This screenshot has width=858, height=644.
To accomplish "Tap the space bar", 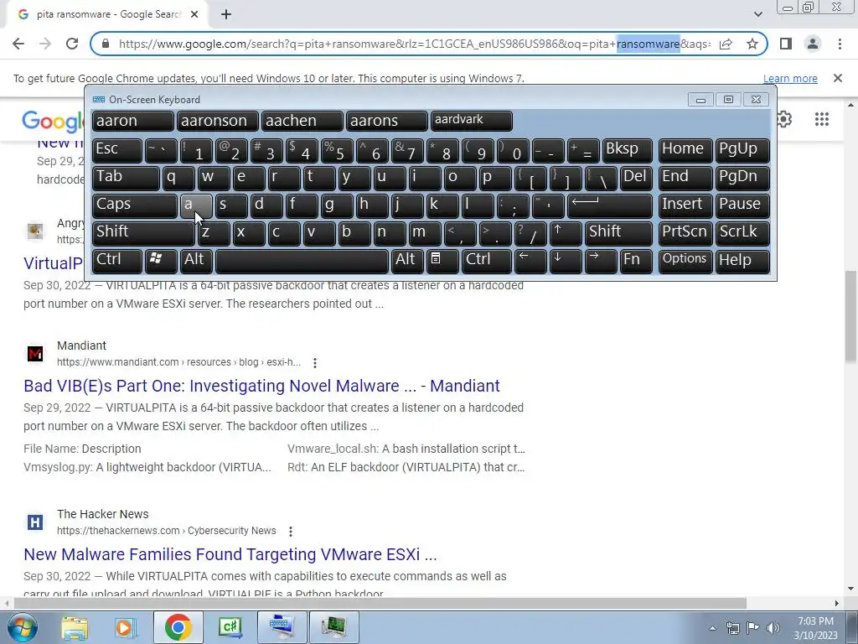I will [302, 262].
